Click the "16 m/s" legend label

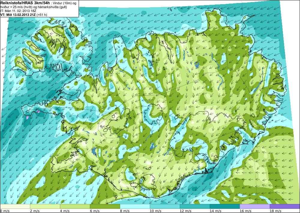pos(245,211)
